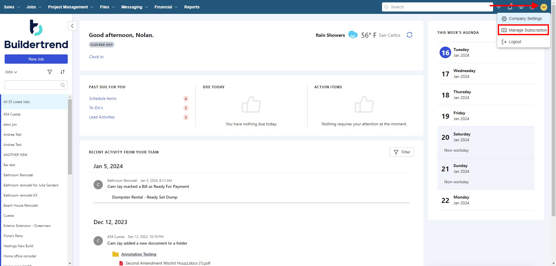556x266 pixels.
Task: Open the notifications bell
Action: [510, 7]
